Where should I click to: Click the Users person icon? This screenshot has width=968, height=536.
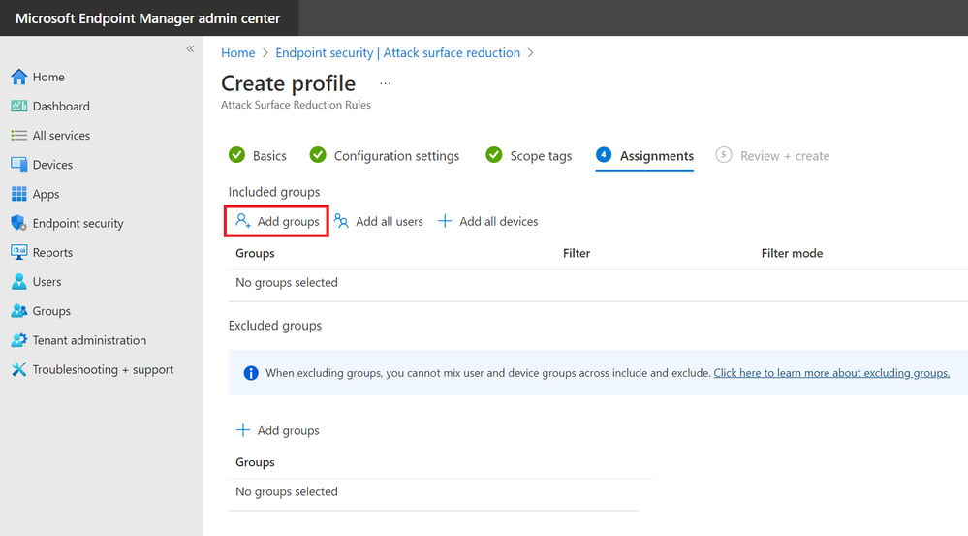coord(19,282)
